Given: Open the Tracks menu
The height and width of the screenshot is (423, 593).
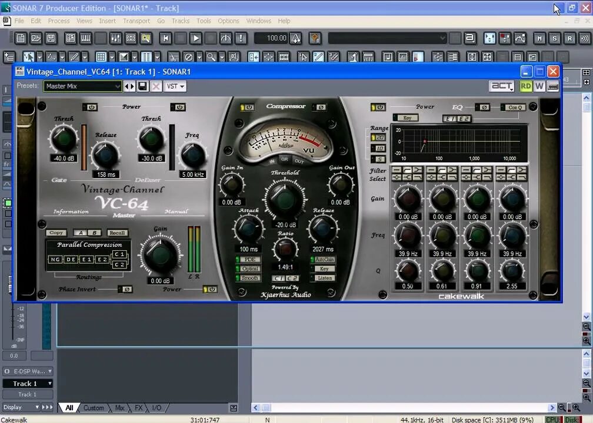Looking at the screenshot, I should coord(181,21).
